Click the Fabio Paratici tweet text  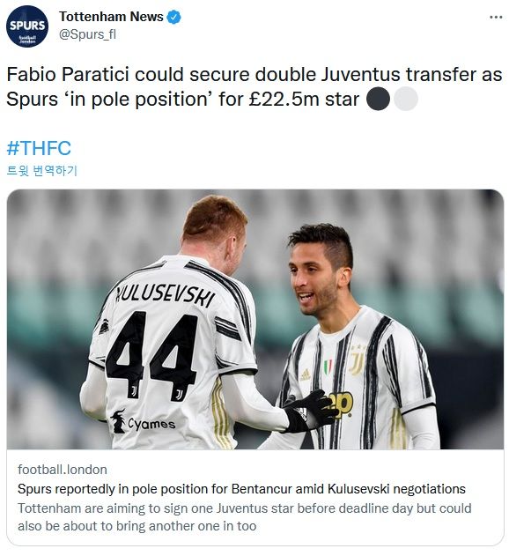(x=254, y=87)
